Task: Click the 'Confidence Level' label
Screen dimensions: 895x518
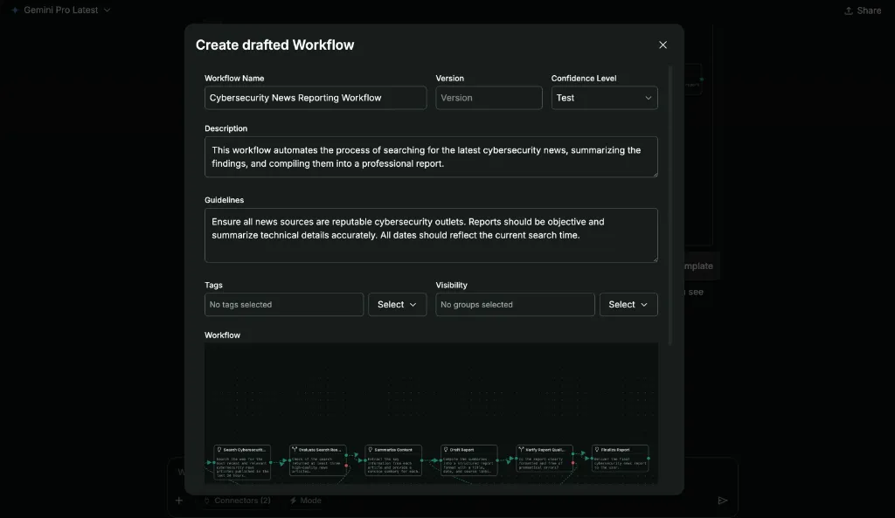Action: coord(583,78)
